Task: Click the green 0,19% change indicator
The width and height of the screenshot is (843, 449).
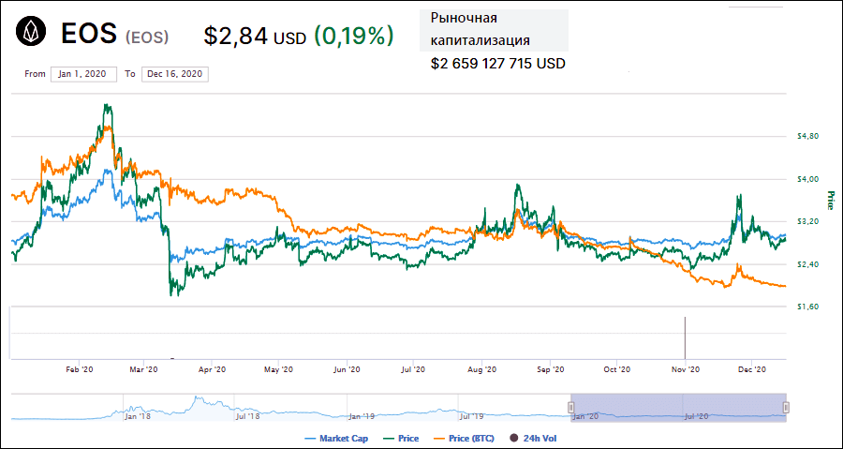Action: click(x=353, y=37)
